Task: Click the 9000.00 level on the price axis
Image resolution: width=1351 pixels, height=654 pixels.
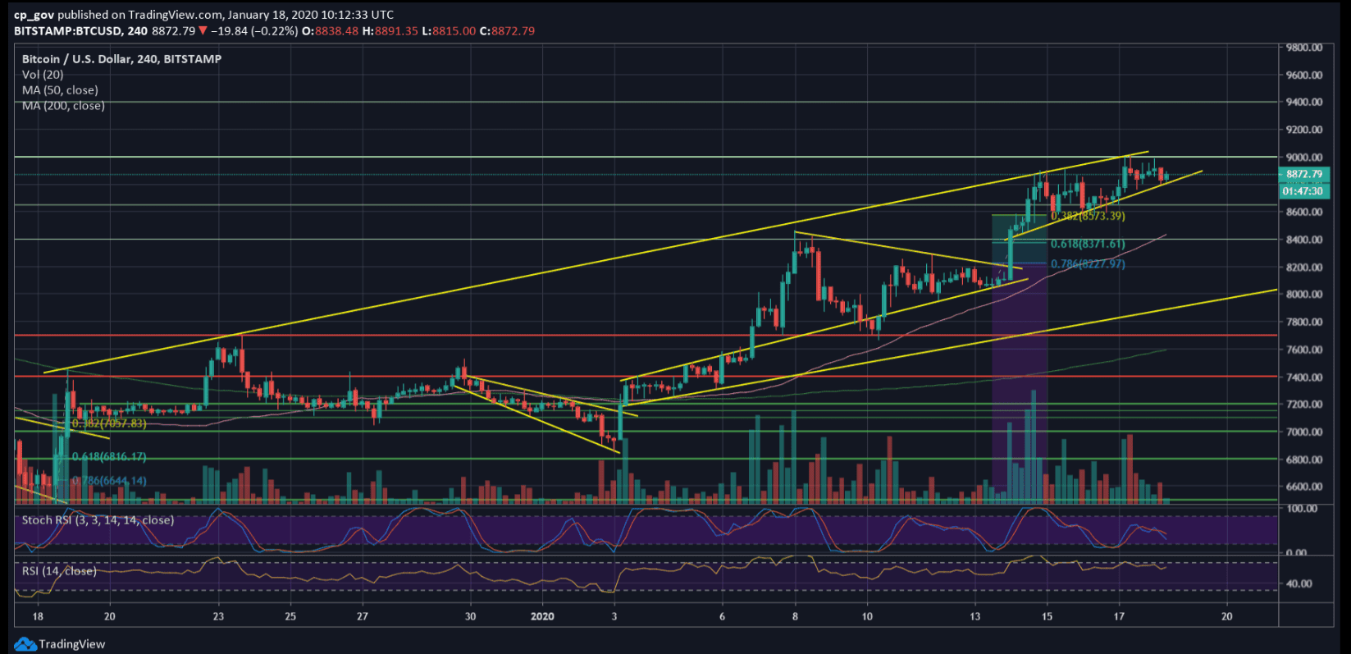Action: coord(1304,158)
